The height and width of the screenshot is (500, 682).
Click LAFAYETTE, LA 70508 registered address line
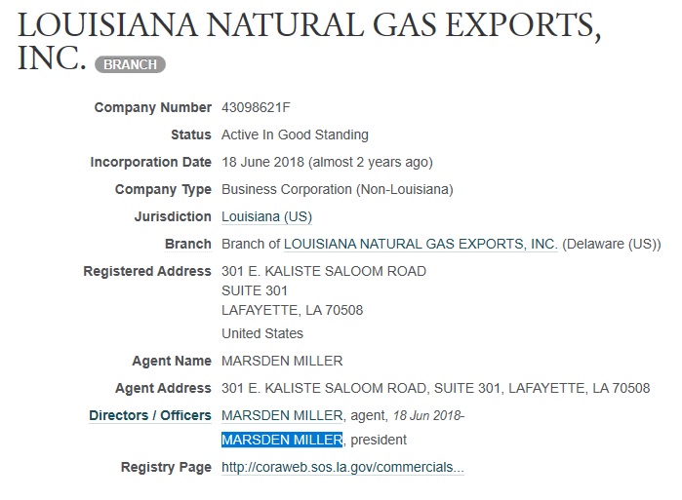(x=292, y=310)
